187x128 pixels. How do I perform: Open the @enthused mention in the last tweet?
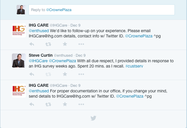[x=39, y=91]
